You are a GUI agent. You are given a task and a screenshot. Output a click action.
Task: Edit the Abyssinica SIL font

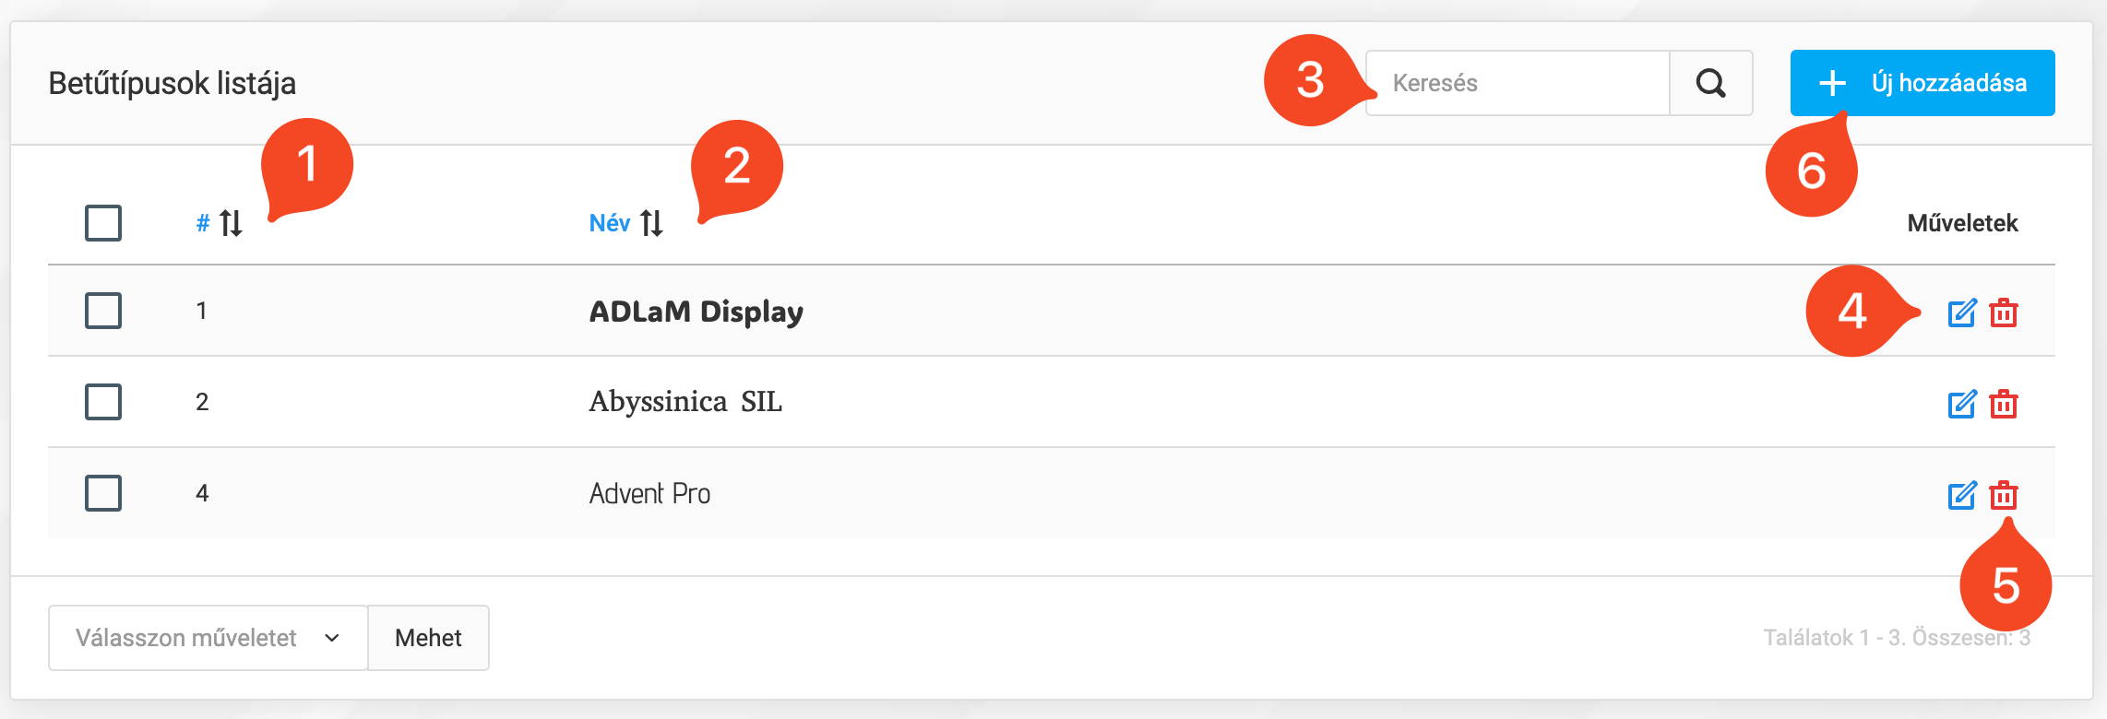pyautogui.click(x=1961, y=404)
